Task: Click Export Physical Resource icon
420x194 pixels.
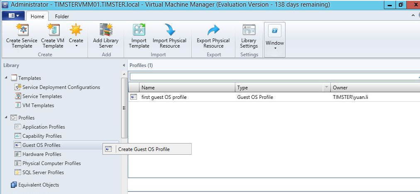Action: [213, 30]
